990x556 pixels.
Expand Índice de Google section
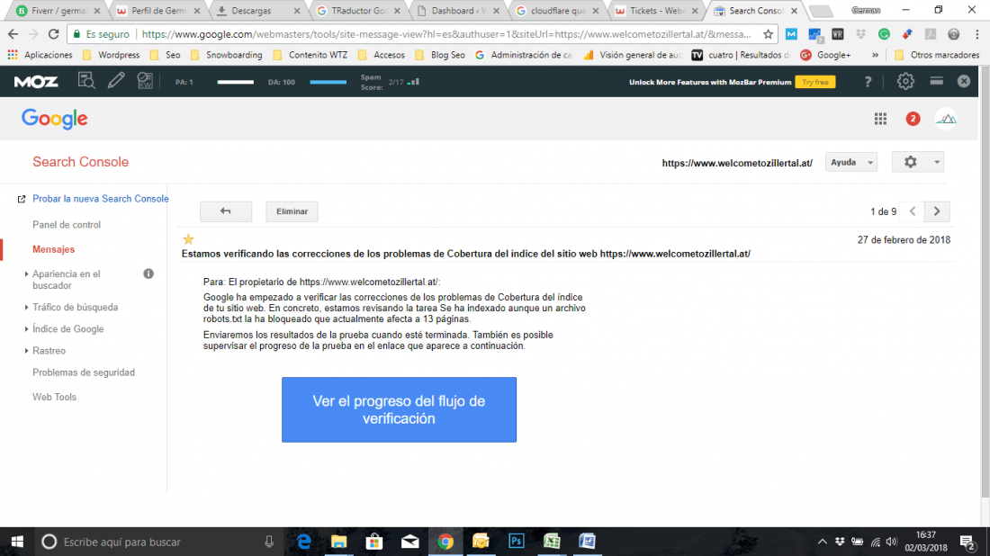[x=68, y=328]
